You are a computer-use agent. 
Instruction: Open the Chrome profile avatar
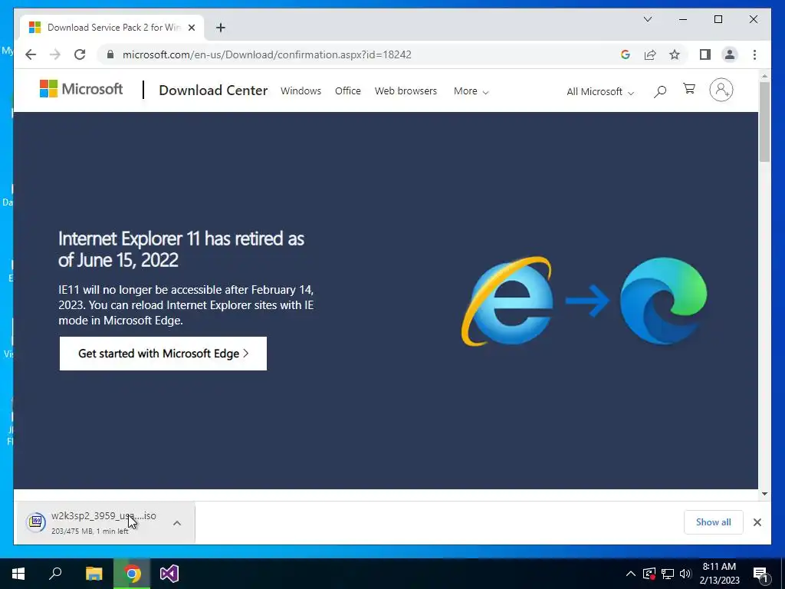pyautogui.click(x=730, y=54)
